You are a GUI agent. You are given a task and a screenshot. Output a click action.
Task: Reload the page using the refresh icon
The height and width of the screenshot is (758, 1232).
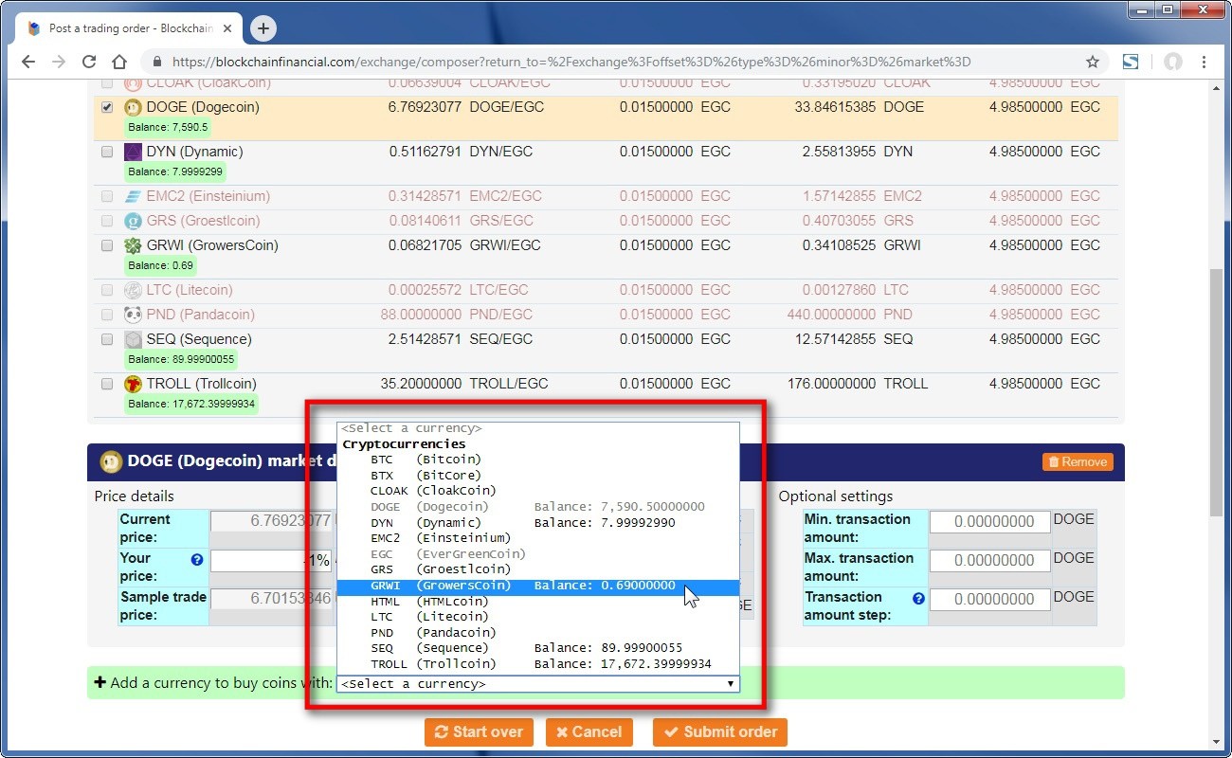pos(89,62)
